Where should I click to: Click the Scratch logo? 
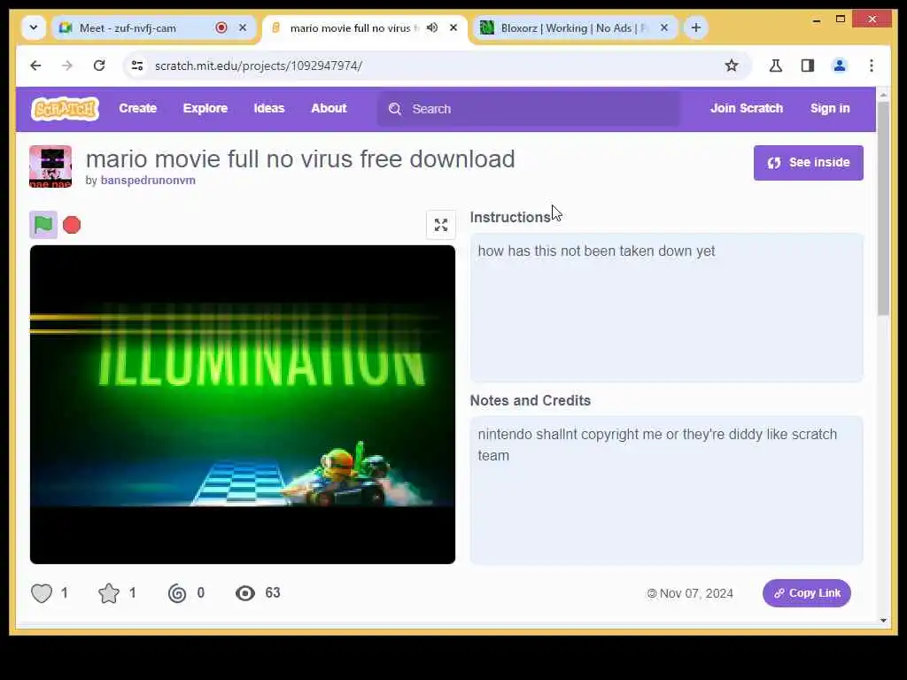[x=65, y=109]
